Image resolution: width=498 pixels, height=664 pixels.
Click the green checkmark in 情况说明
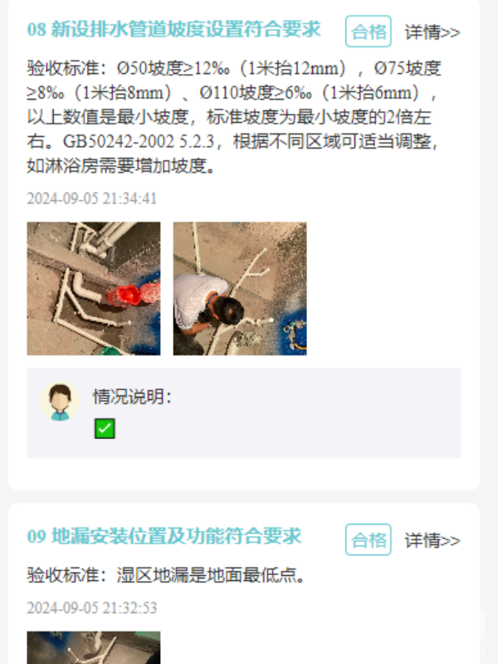pos(105,428)
